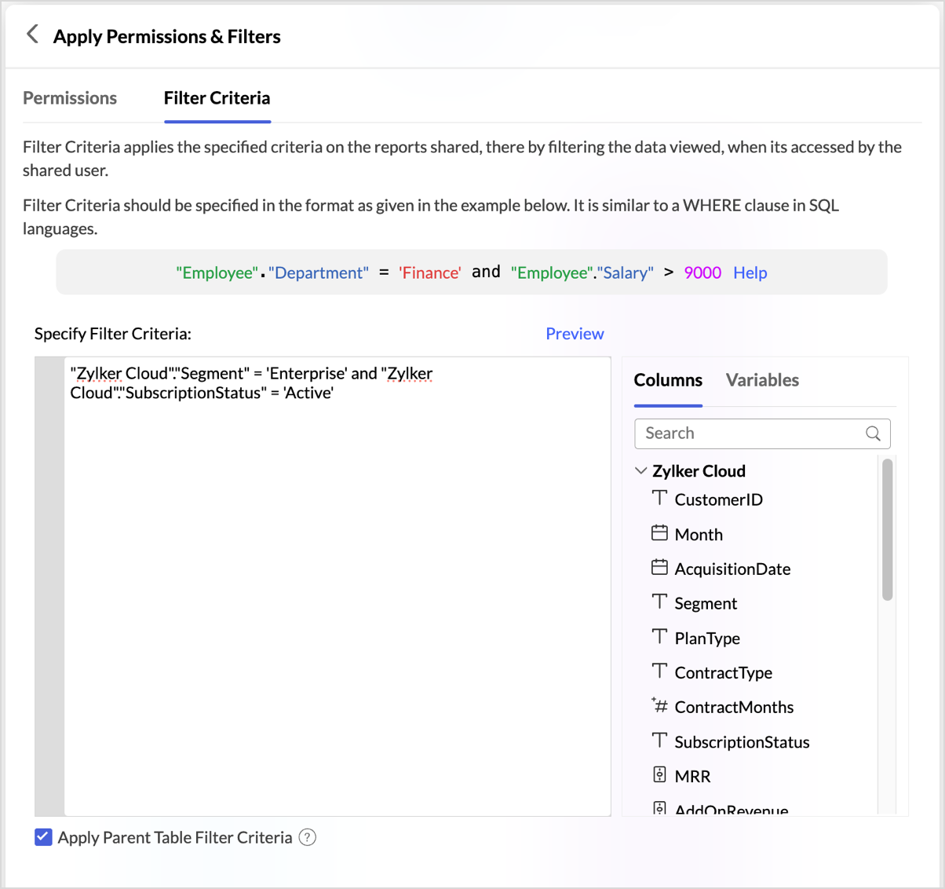This screenshot has height=889, width=945.
Task: Insert the SubscriptionStatus column
Action: pyautogui.click(x=742, y=741)
